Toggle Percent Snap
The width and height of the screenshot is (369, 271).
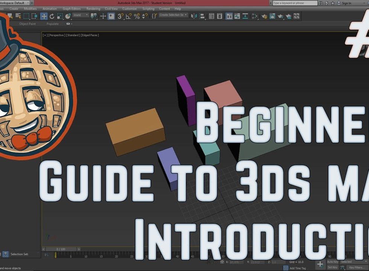coord(137,16)
